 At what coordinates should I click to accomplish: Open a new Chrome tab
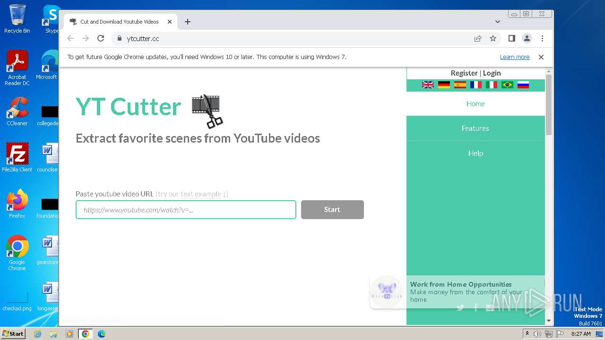188,22
